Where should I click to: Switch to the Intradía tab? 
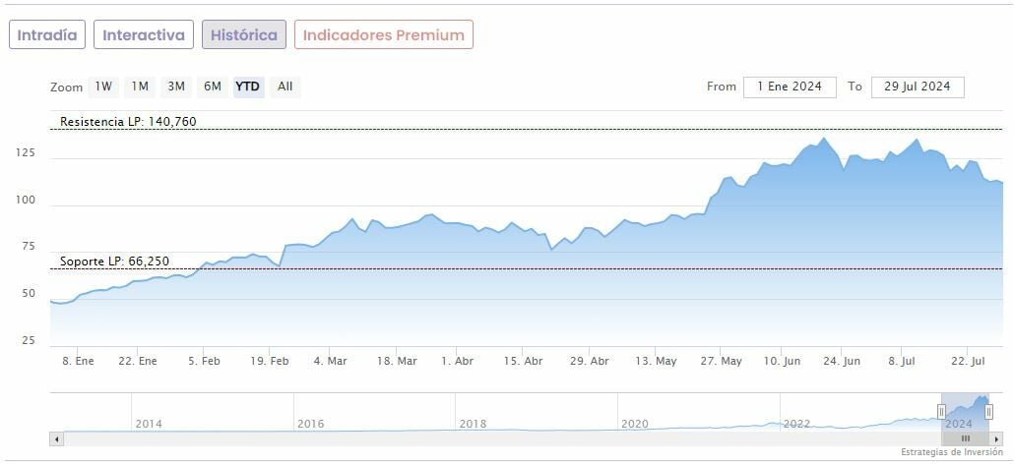coord(47,35)
